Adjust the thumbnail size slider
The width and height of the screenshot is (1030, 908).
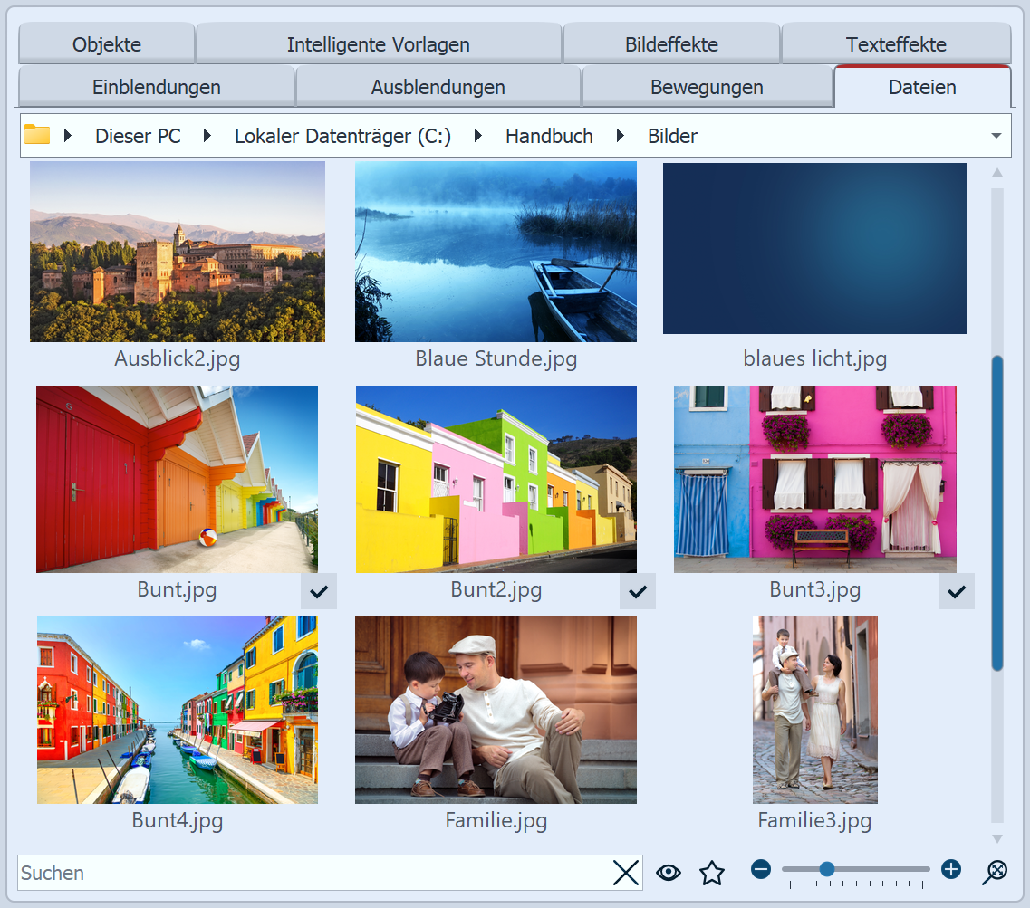click(827, 869)
